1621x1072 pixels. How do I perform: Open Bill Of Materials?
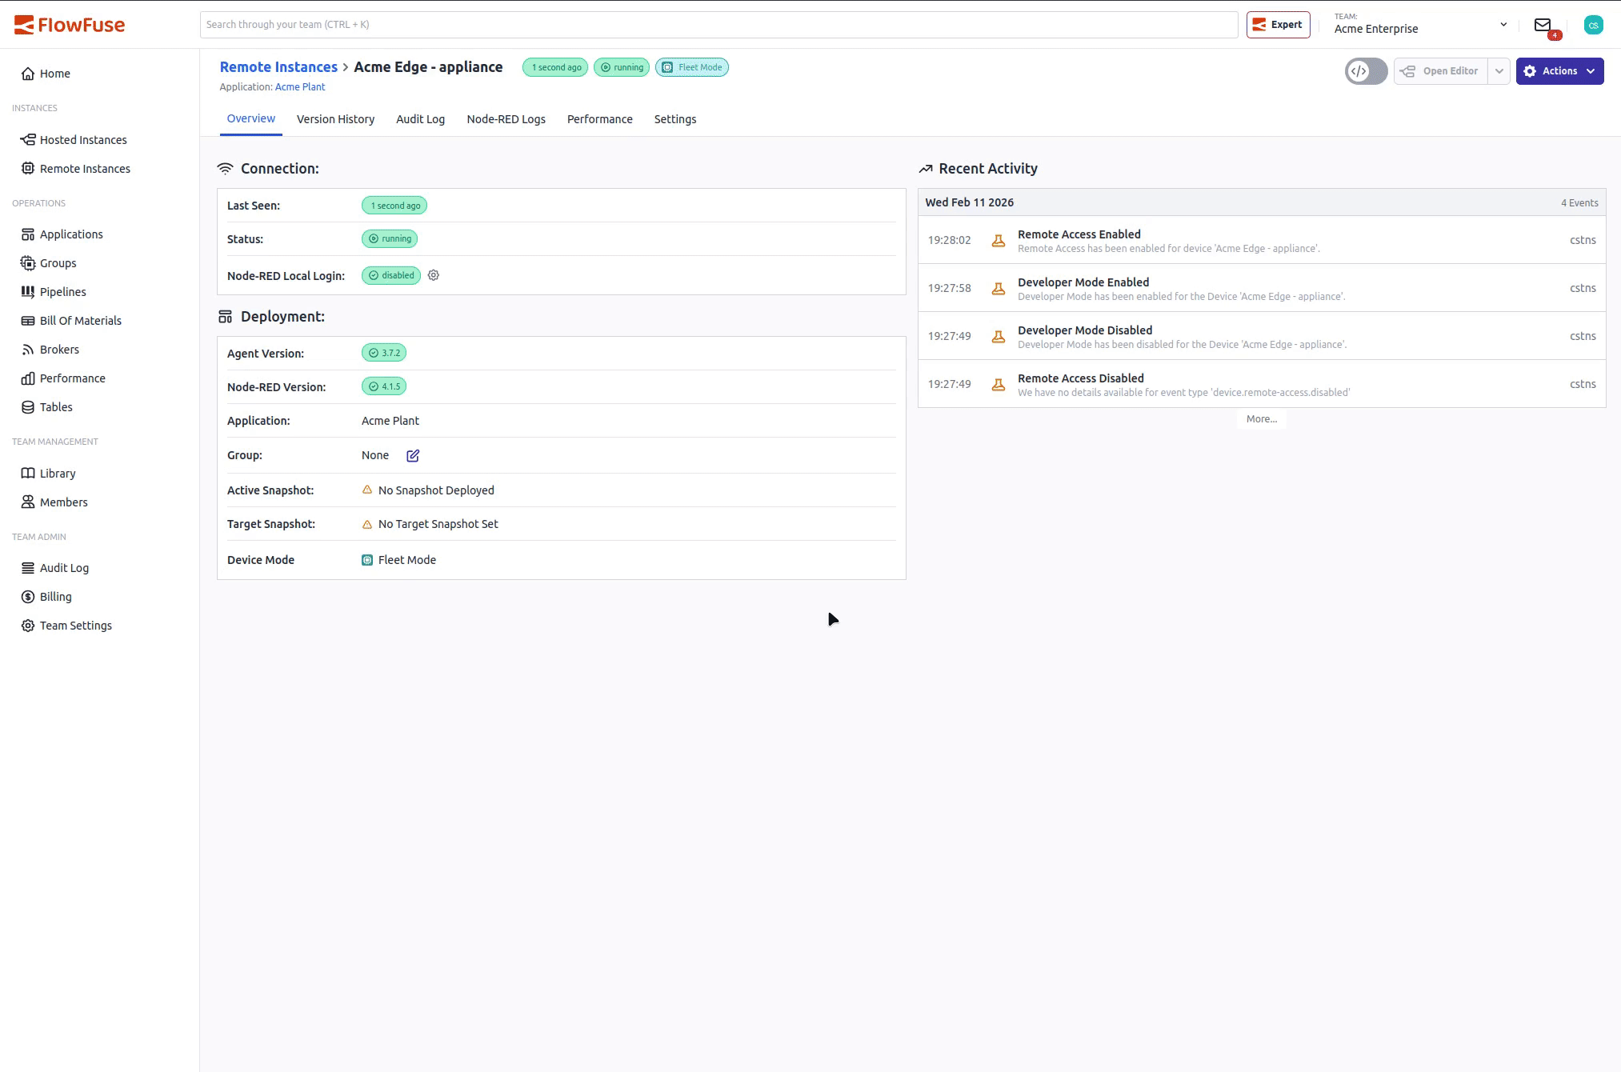[80, 320]
